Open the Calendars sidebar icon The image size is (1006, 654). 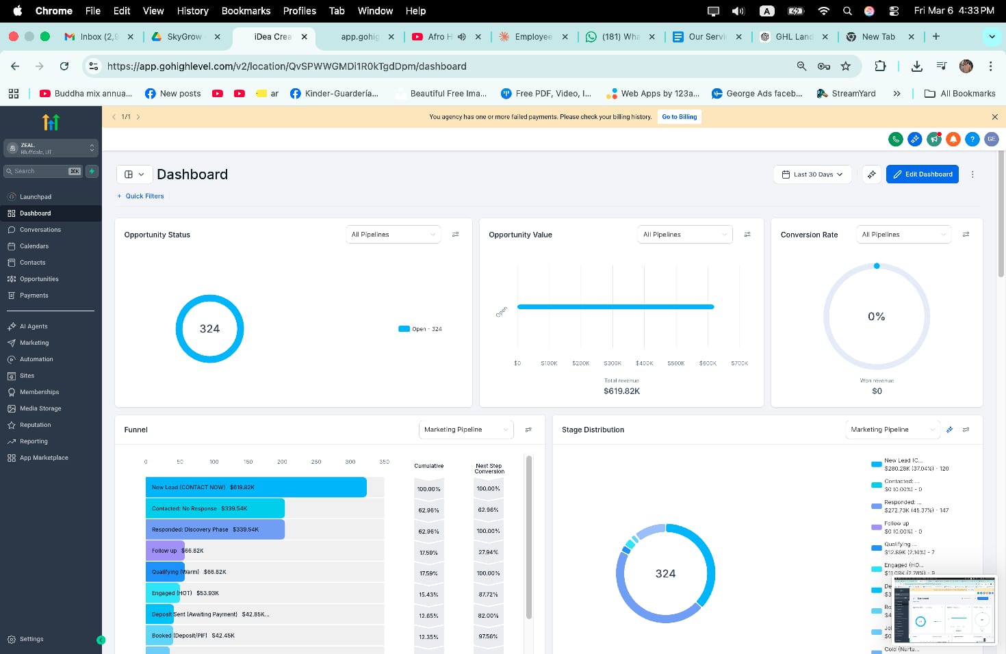[x=34, y=246]
